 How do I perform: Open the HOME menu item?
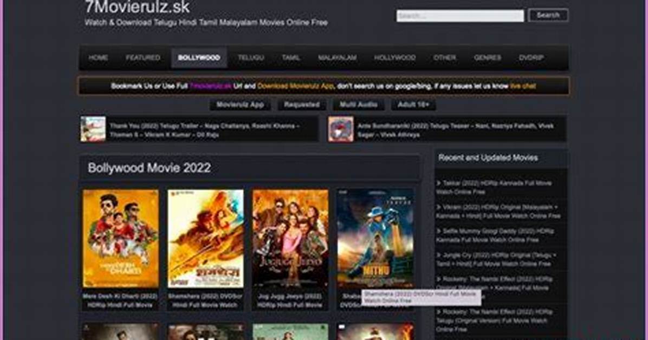[x=98, y=58]
